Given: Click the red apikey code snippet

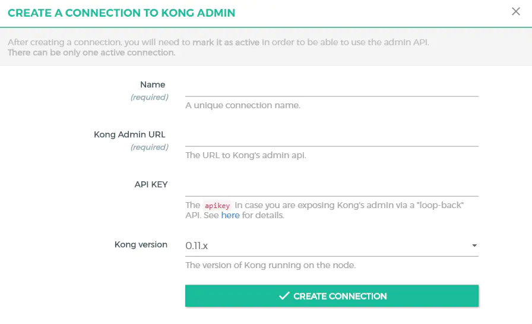Looking at the screenshot, I should click(x=217, y=205).
